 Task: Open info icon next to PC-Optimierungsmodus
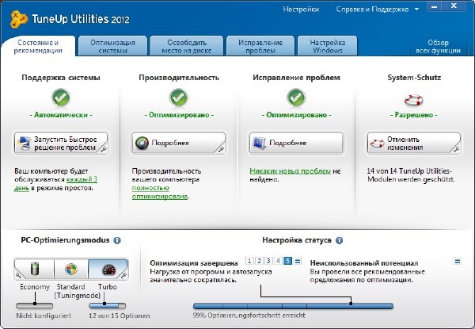point(117,240)
